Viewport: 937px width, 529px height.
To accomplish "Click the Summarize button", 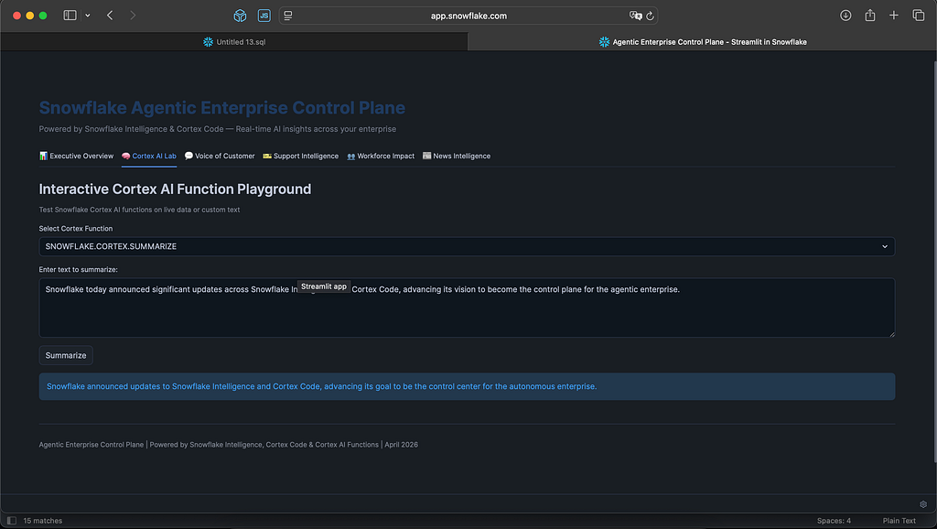I will (x=66, y=355).
